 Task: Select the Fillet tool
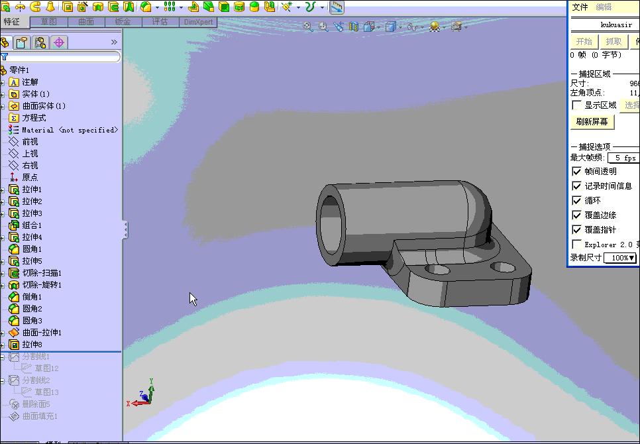(146, 7)
